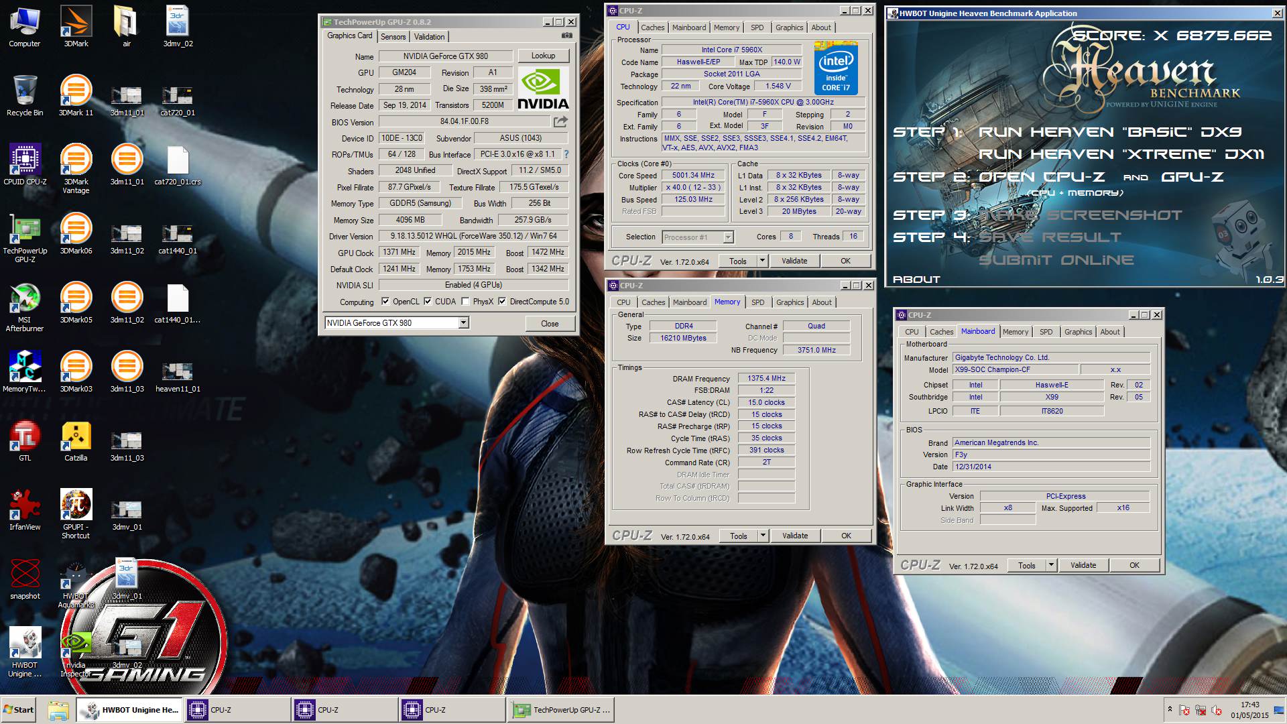Select the MemoryTweakIt desktop icon
The image size is (1287, 724).
click(x=25, y=371)
